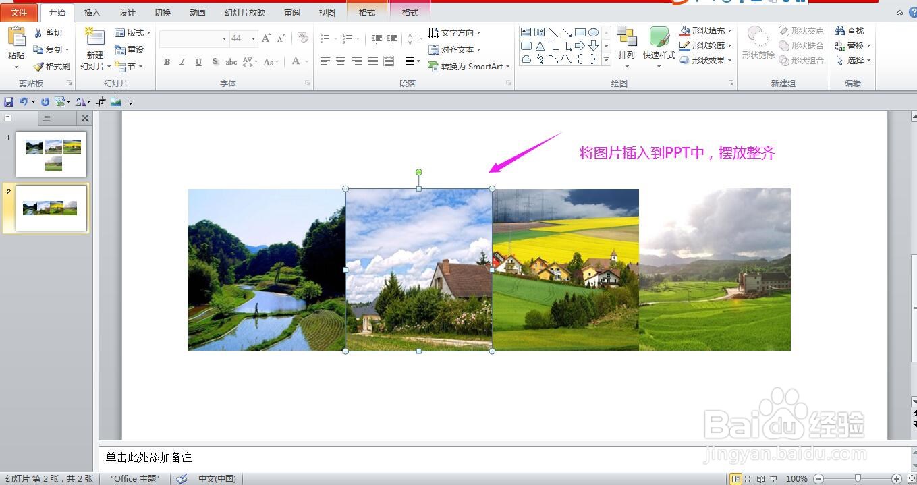Screen dimensions: 917x485
Task: Expand the shapes gallery More arrow
Action: pyautogui.click(x=606, y=60)
